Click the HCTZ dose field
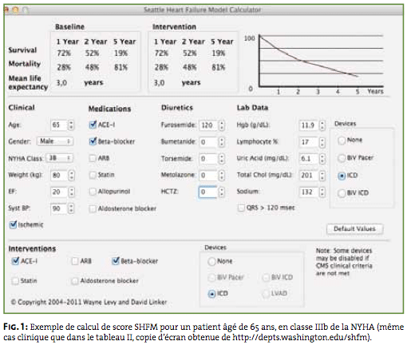This screenshot has height=353, width=407. tap(208, 192)
